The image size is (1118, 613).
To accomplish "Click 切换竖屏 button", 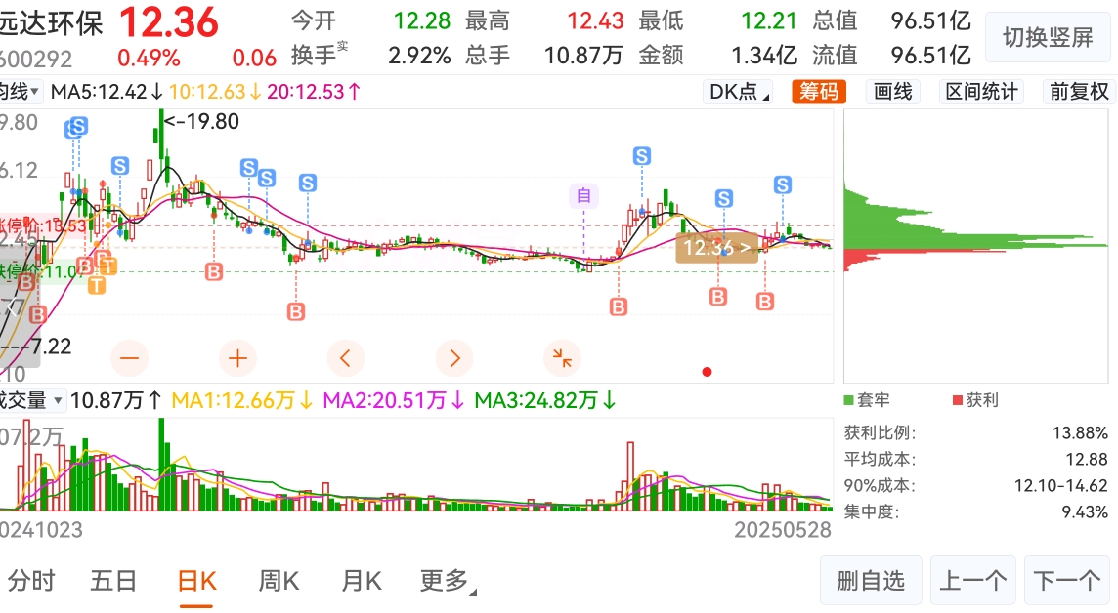I will pos(1048,37).
